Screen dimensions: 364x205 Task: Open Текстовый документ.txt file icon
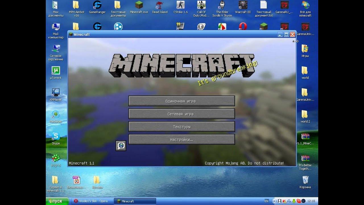(264, 9)
